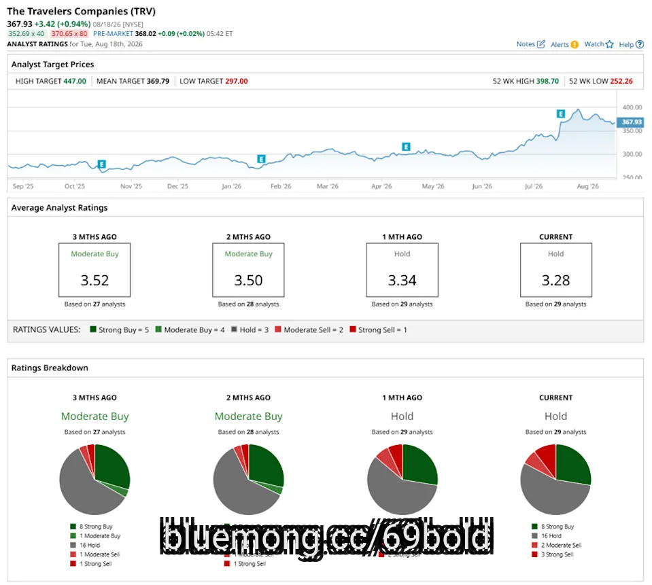Click the July earnings E marker
The image size is (652, 585).
coord(561,113)
